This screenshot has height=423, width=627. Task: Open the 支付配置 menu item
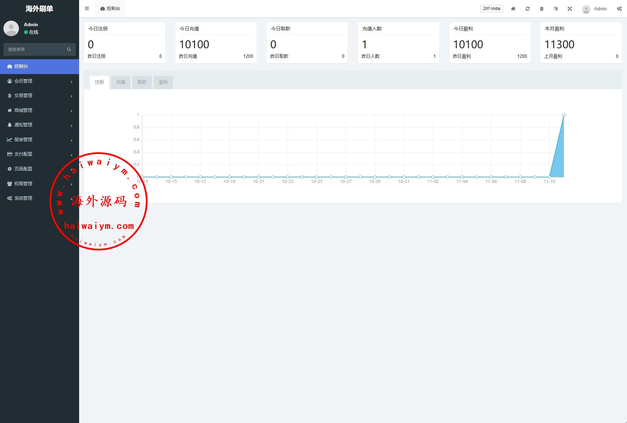coord(23,154)
